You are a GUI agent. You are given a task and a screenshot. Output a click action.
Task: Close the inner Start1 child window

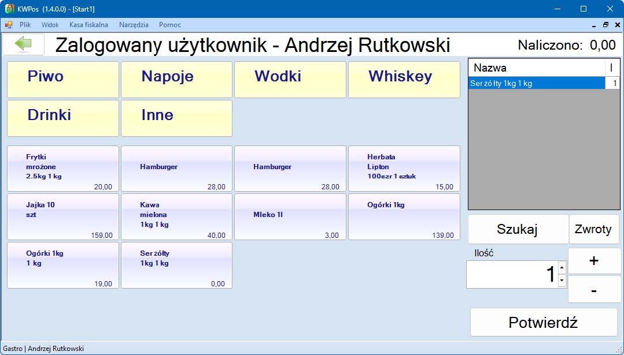[x=617, y=25]
